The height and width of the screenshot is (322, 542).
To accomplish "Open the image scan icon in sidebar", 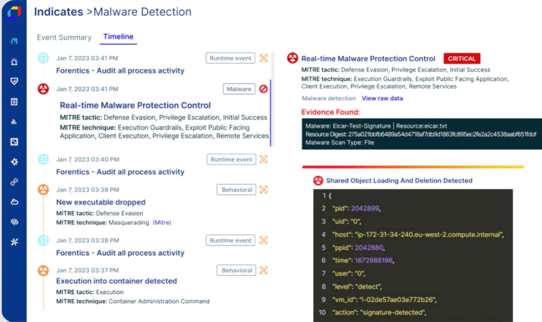I will [14, 142].
